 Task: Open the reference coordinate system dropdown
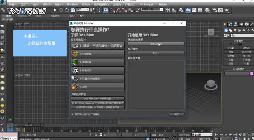(x=83, y=9)
